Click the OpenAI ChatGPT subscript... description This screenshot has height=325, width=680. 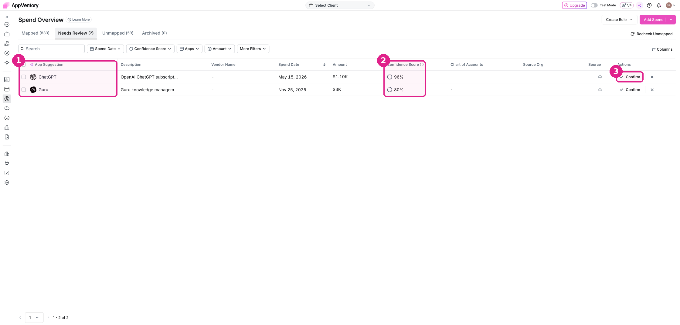[x=149, y=77]
